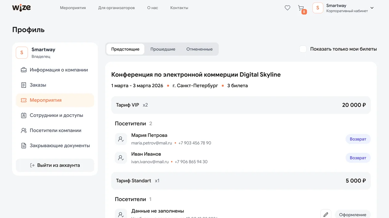The width and height of the screenshot is (389, 218).
Task: Open Сотрудники и доступы section
Action: coord(55,115)
